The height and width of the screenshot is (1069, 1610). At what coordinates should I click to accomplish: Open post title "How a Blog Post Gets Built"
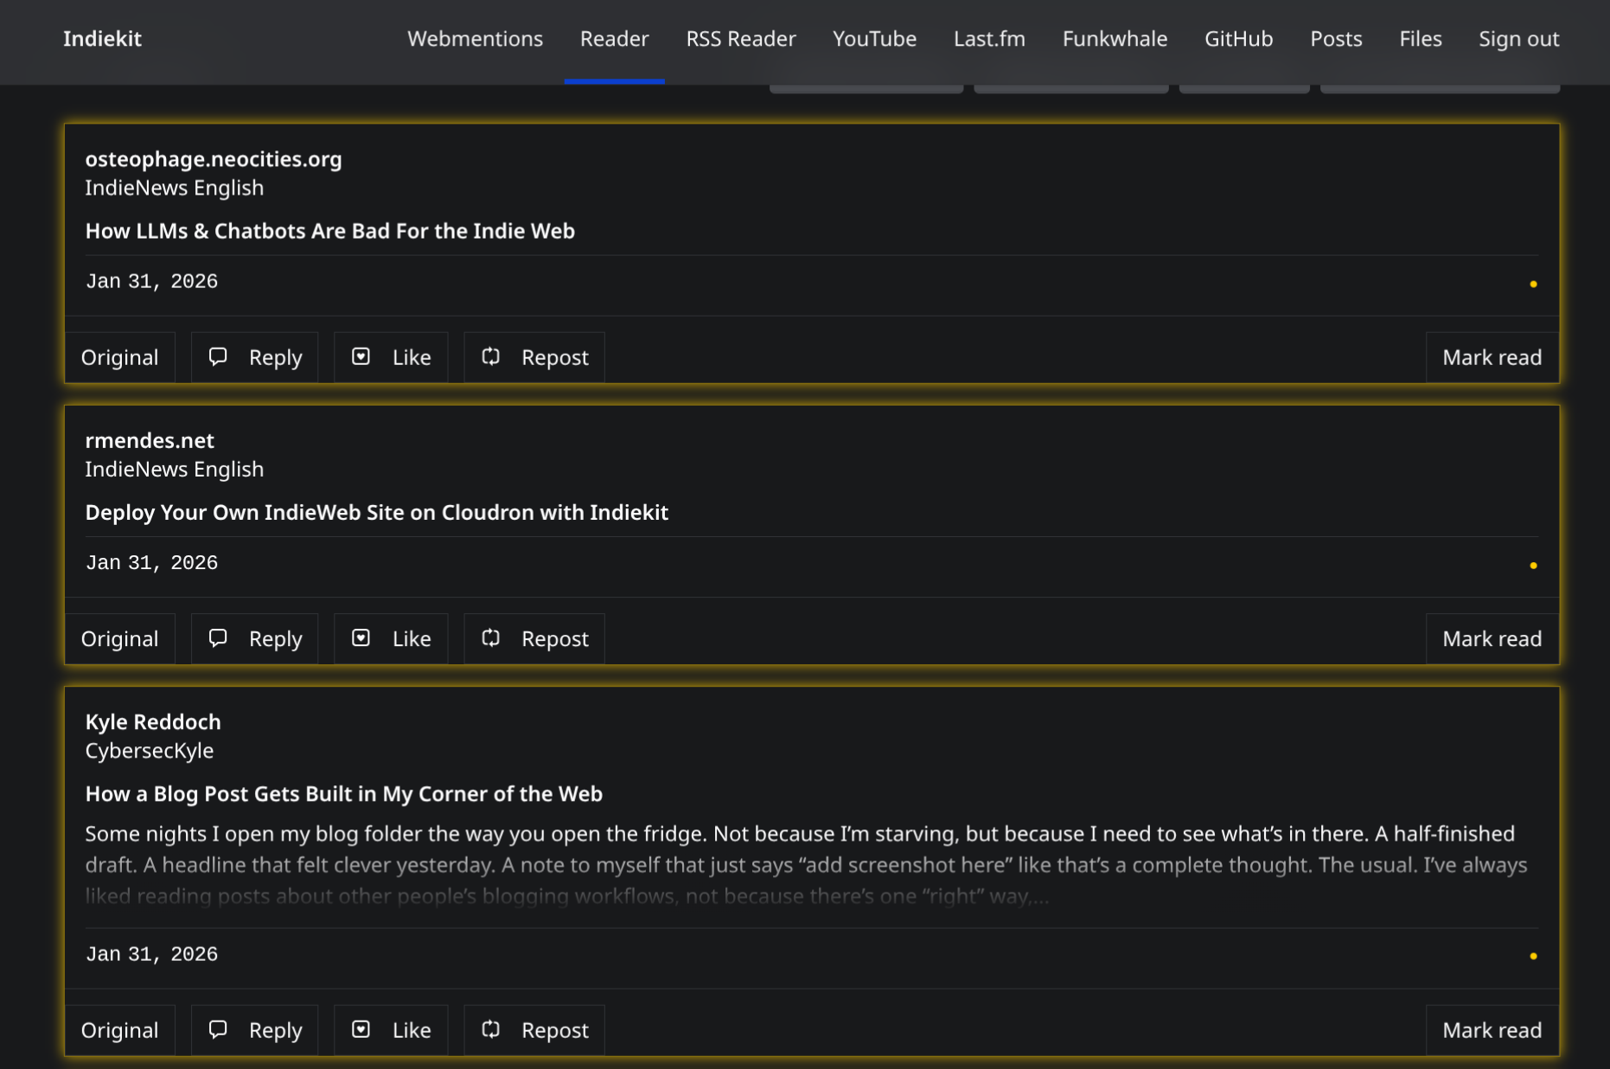point(343,793)
